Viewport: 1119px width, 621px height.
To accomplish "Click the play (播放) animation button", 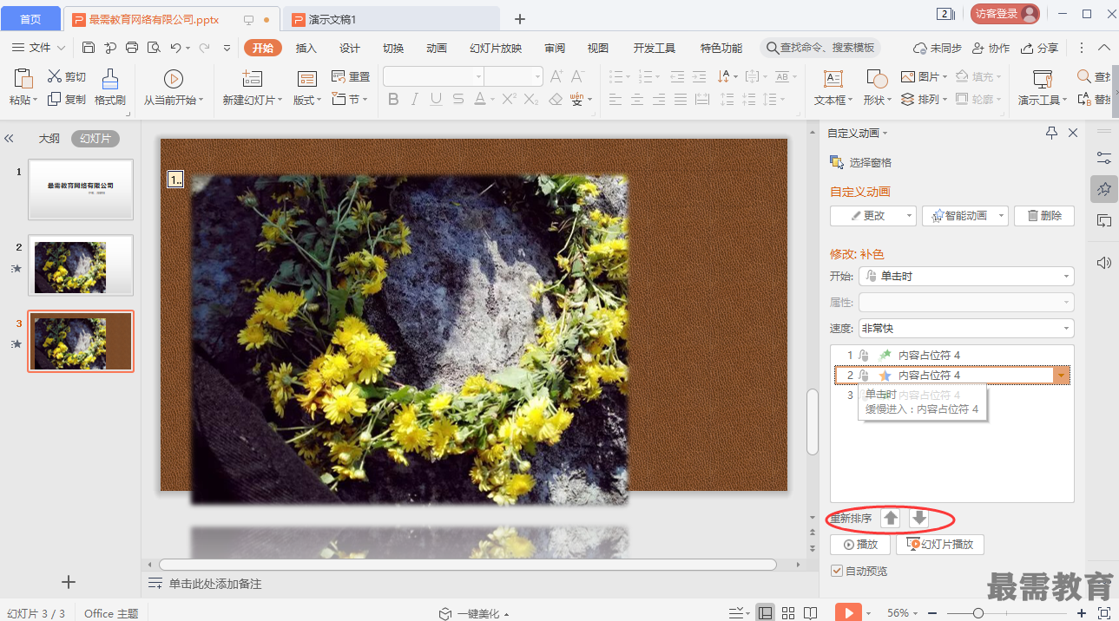I will tap(859, 545).
